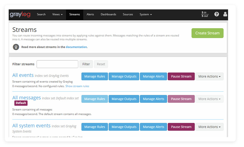This screenshot has height=147, width=244.
Task: Open Dashboards in the navbar
Action: click(x=109, y=14)
